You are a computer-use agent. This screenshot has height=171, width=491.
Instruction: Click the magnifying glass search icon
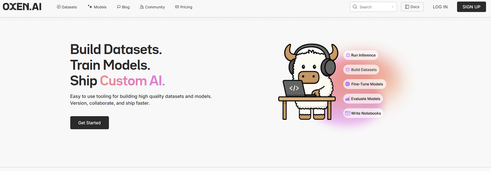[355, 7]
